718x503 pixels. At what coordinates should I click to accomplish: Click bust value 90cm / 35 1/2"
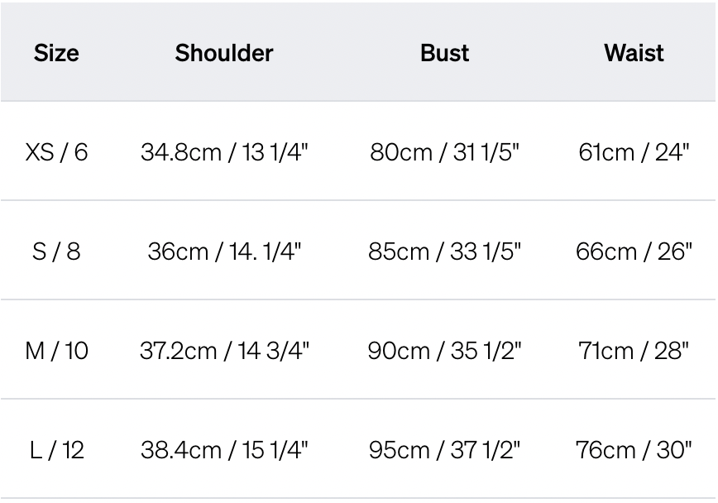pyautogui.click(x=444, y=351)
